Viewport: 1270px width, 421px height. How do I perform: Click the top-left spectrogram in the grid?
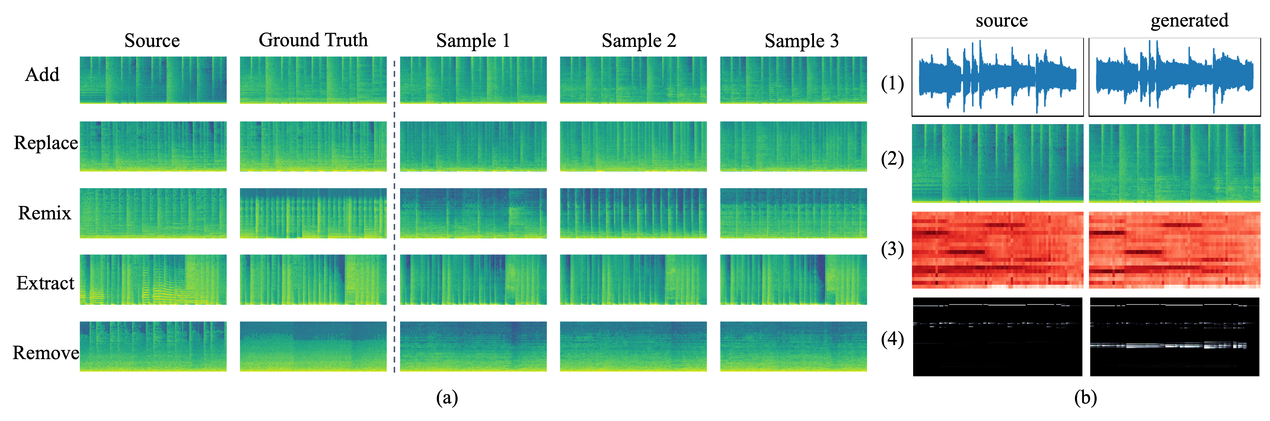[x=153, y=80]
